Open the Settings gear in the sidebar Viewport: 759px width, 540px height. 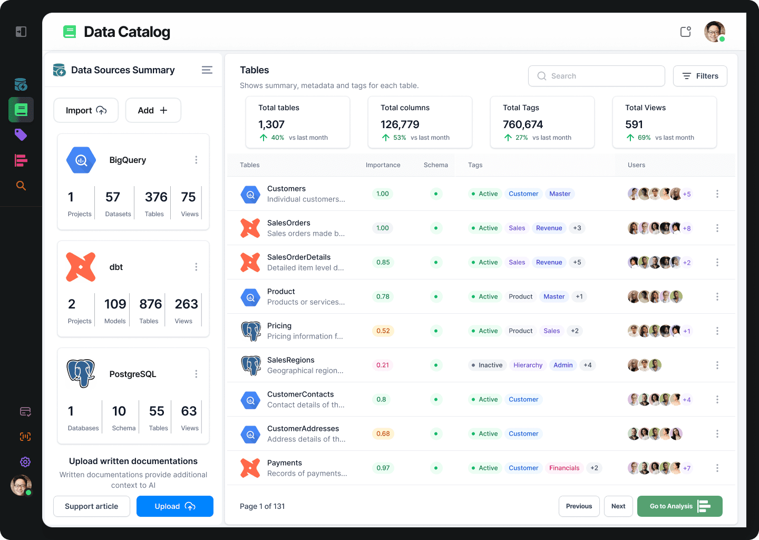click(x=25, y=462)
